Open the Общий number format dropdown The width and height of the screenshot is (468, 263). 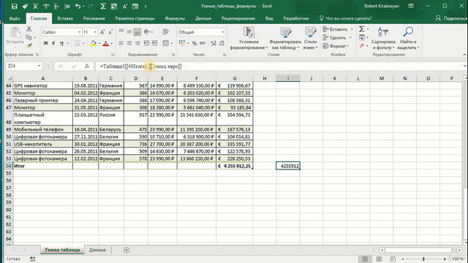pos(223,32)
